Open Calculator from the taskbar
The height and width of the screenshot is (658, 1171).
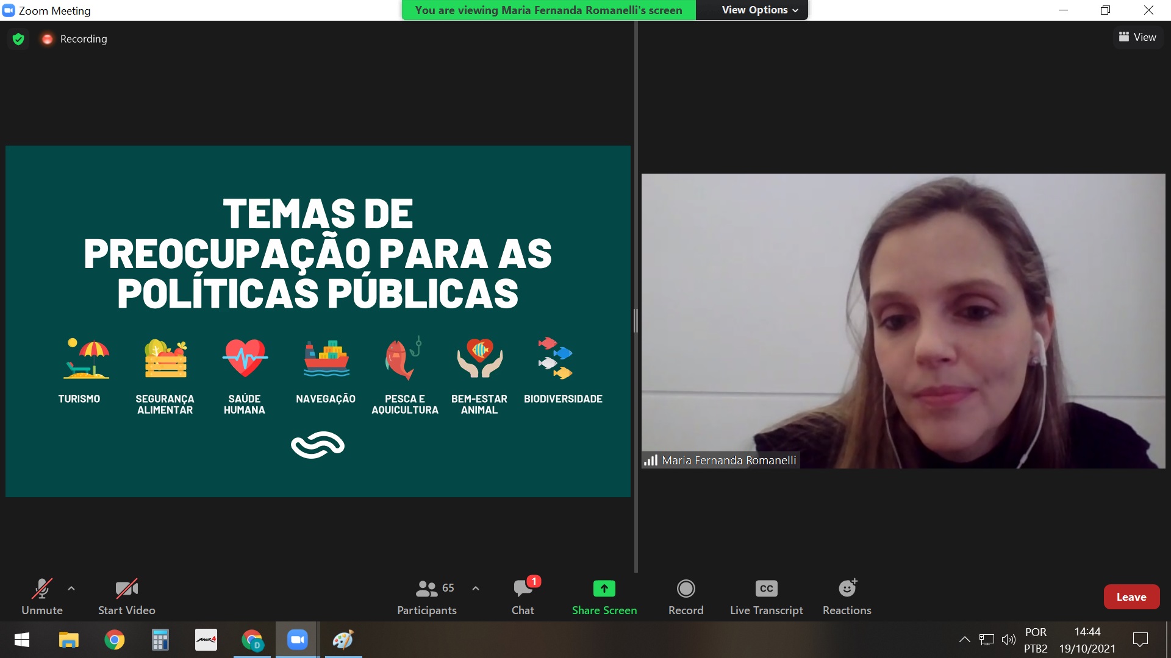[160, 640]
